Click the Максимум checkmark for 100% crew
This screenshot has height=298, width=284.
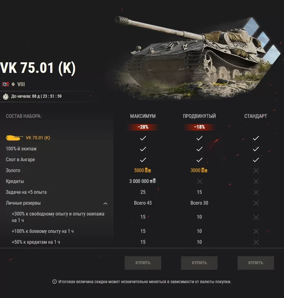click(x=143, y=149)
